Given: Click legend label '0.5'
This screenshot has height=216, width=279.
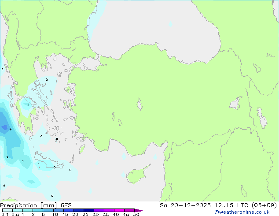Looking at the screenshot, I should click(15, 214).
